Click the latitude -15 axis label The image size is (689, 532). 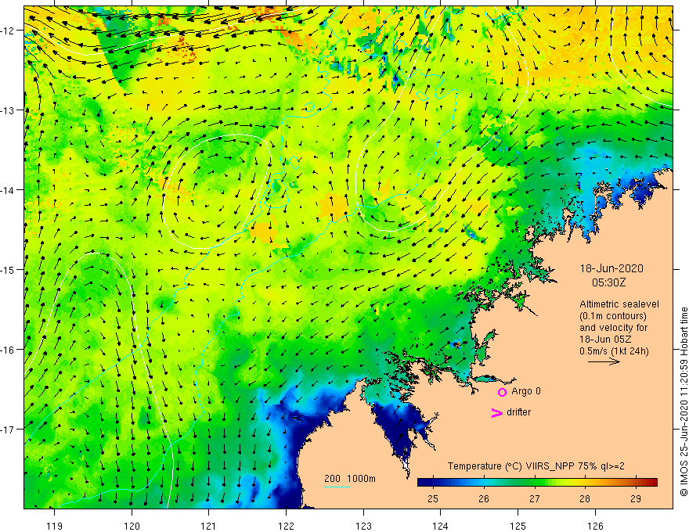[8, 270]
